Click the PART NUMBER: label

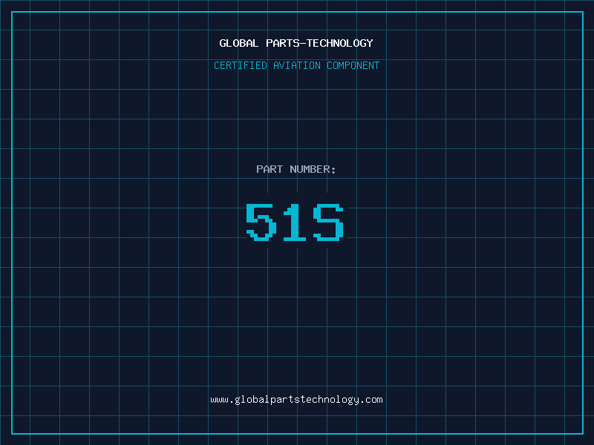click(x=296, y=169)
